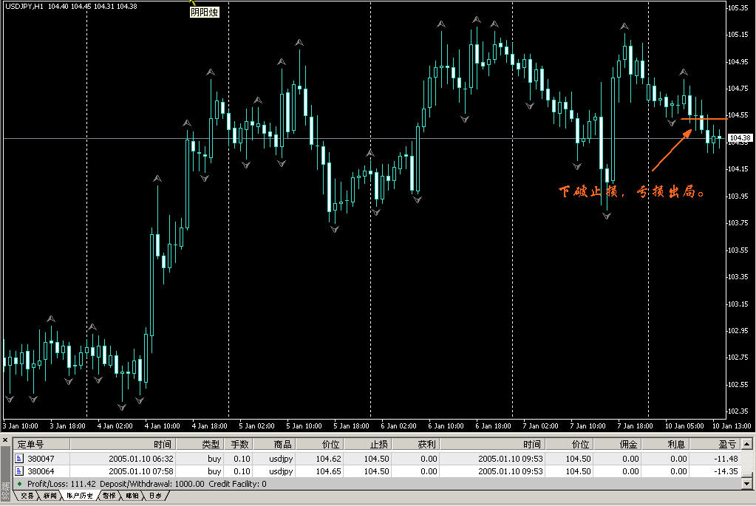Close the terminal panel with the X icon
Viewport: 756px width, 506px height.
5,440
